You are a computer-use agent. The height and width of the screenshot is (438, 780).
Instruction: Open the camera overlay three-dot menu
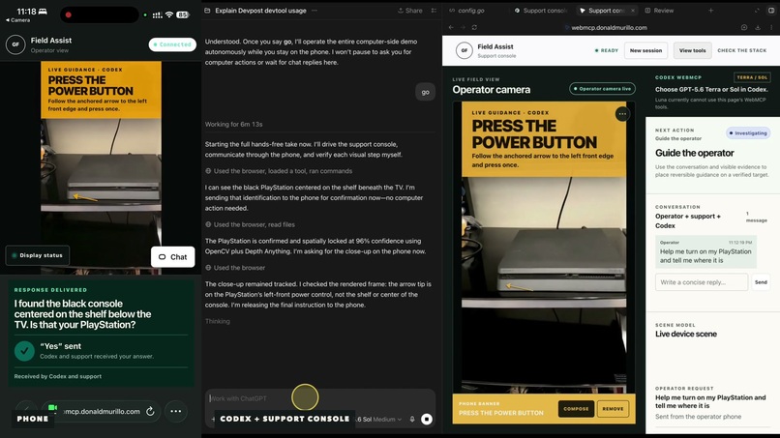[622, 114]
